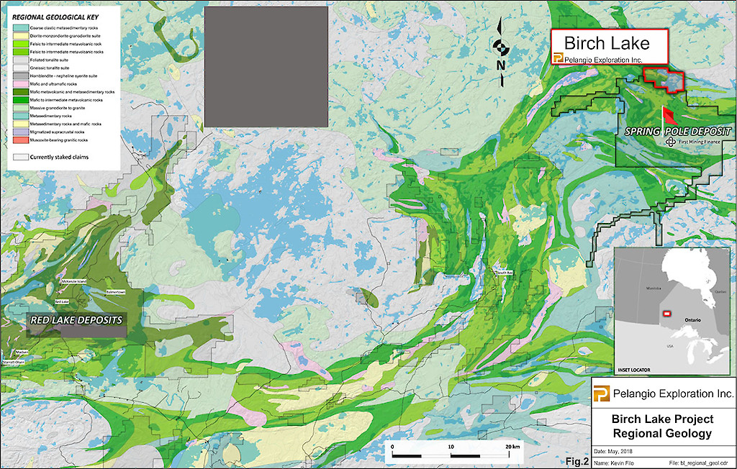
Task: Click 'Pelangio Exploration Inc.' in the Birch Lake callout
Action: (603, 60)
